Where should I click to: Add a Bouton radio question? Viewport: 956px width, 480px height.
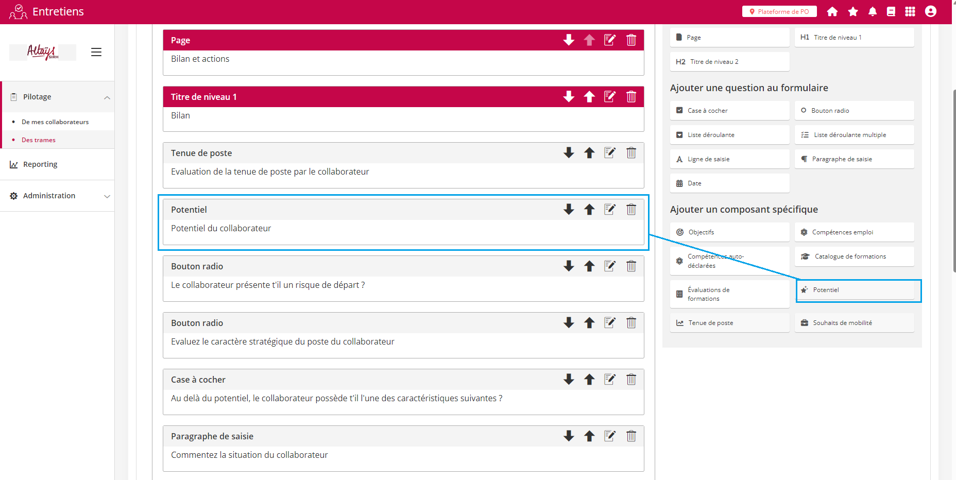point(854,111)
